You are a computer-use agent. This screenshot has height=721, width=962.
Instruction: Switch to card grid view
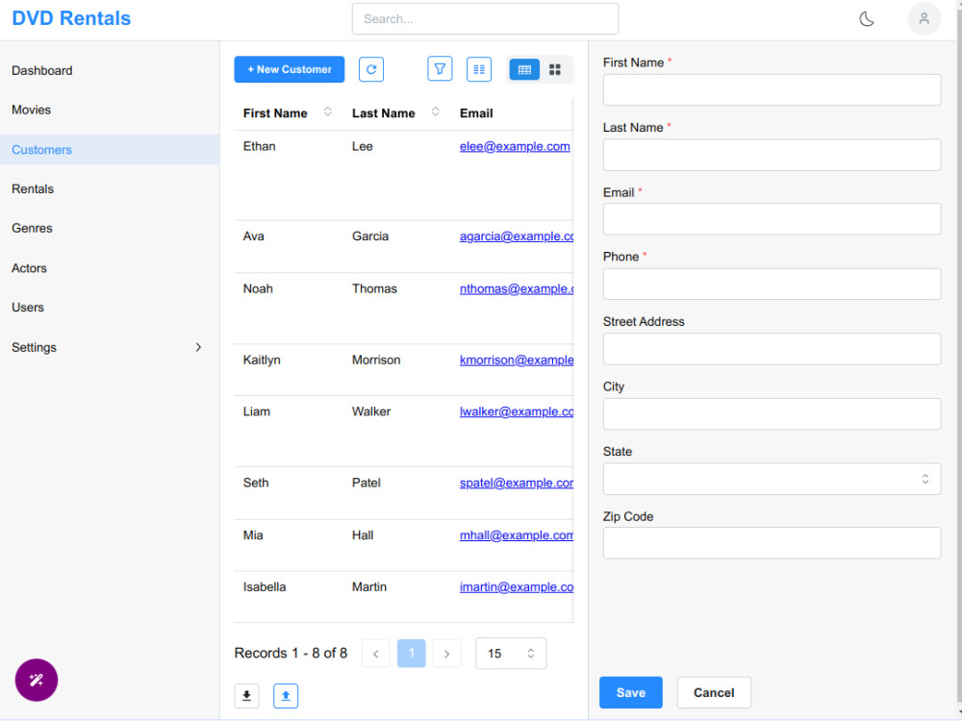click(555, 69)
